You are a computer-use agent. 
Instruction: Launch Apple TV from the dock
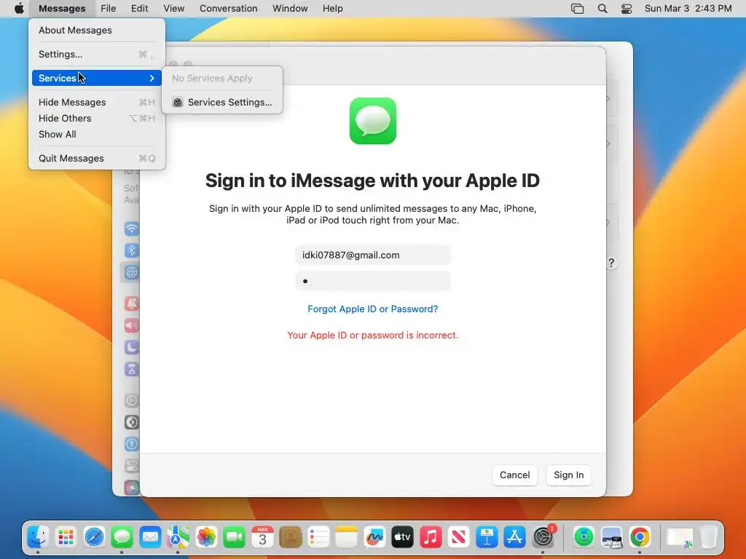point(402,537)
